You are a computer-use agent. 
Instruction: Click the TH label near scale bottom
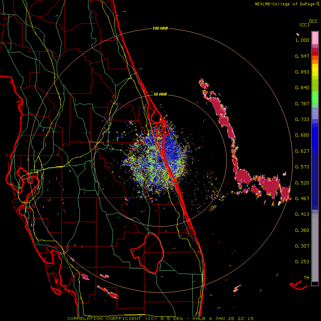tap(306, 278)
